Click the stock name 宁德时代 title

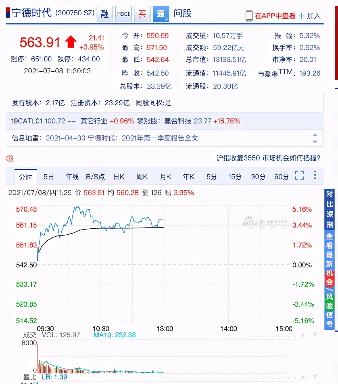tap(32, 13)
